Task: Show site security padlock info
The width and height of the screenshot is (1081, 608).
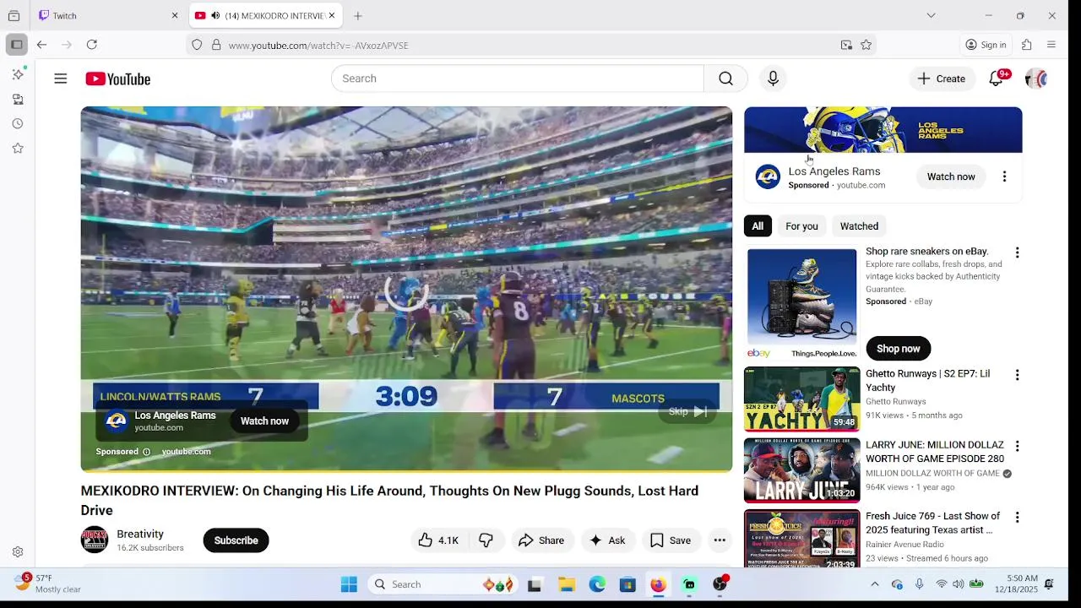Action: tap(216, 45)
